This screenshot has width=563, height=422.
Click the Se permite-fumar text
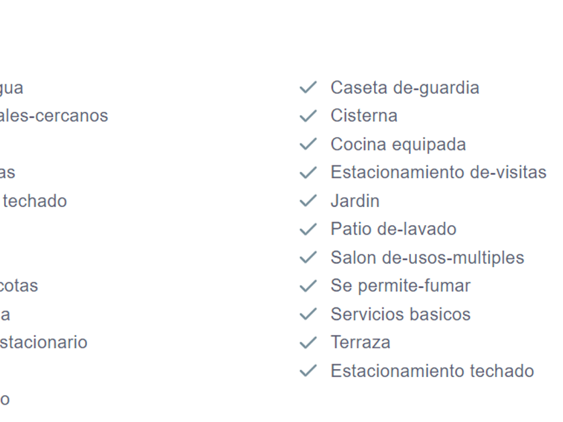pos(401,286)
